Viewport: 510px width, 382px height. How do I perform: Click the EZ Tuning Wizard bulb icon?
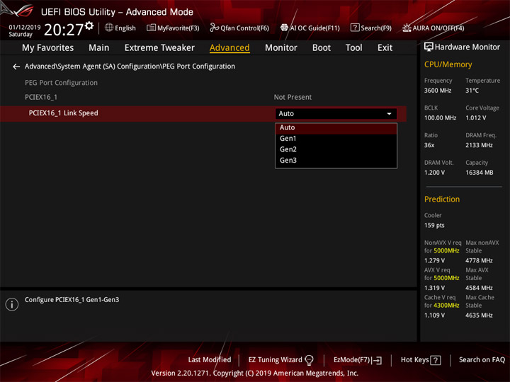tap(309, 360)
